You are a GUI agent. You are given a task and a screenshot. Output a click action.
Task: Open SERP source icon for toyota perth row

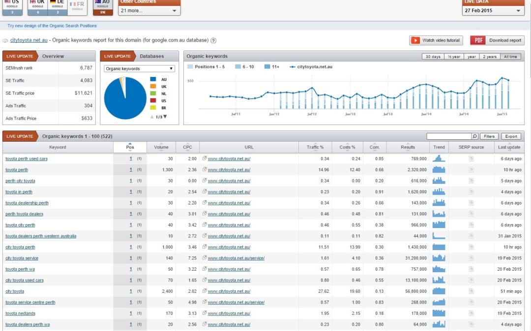[x=471, y=170]
